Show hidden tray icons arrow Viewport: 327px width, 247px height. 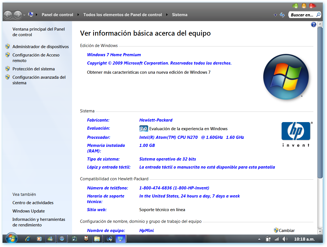pyautogui.click(x=259, y=239)
